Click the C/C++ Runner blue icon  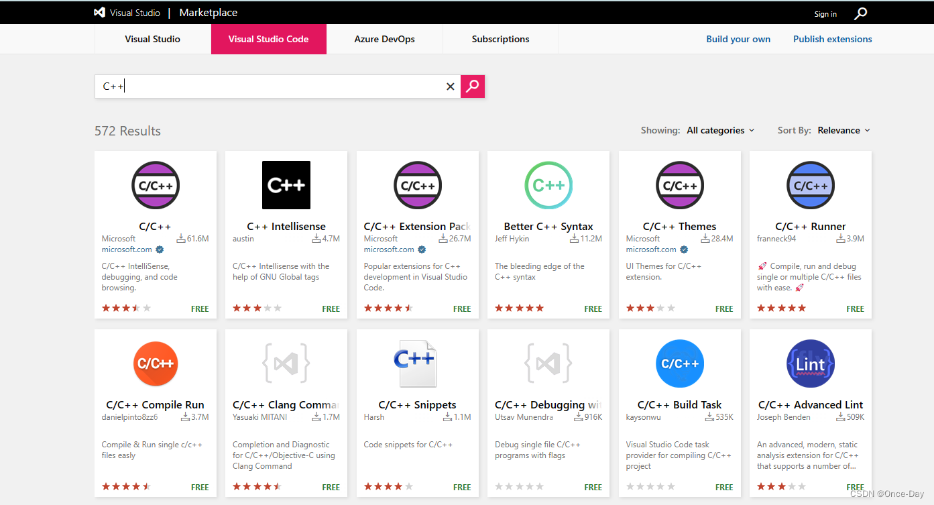click(811, 185)
